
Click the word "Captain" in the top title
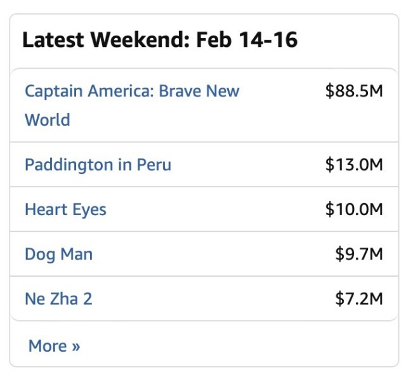pos(53,91)
